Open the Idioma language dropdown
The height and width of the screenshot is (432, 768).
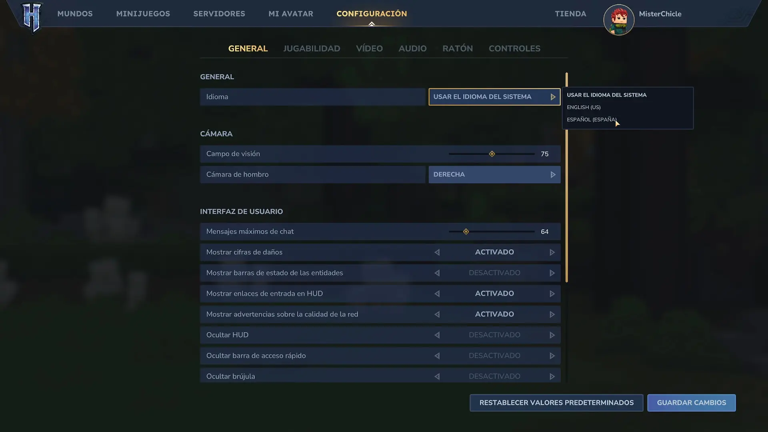point(494,97)
